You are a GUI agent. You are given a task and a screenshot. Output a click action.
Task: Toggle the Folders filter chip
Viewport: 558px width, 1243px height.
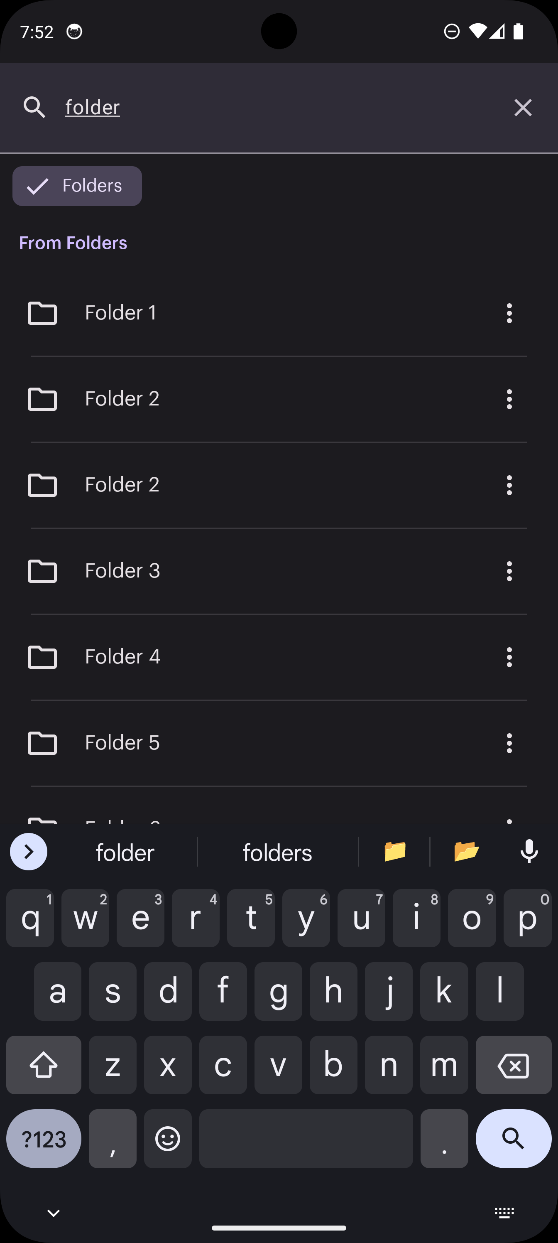pos(77,186)
